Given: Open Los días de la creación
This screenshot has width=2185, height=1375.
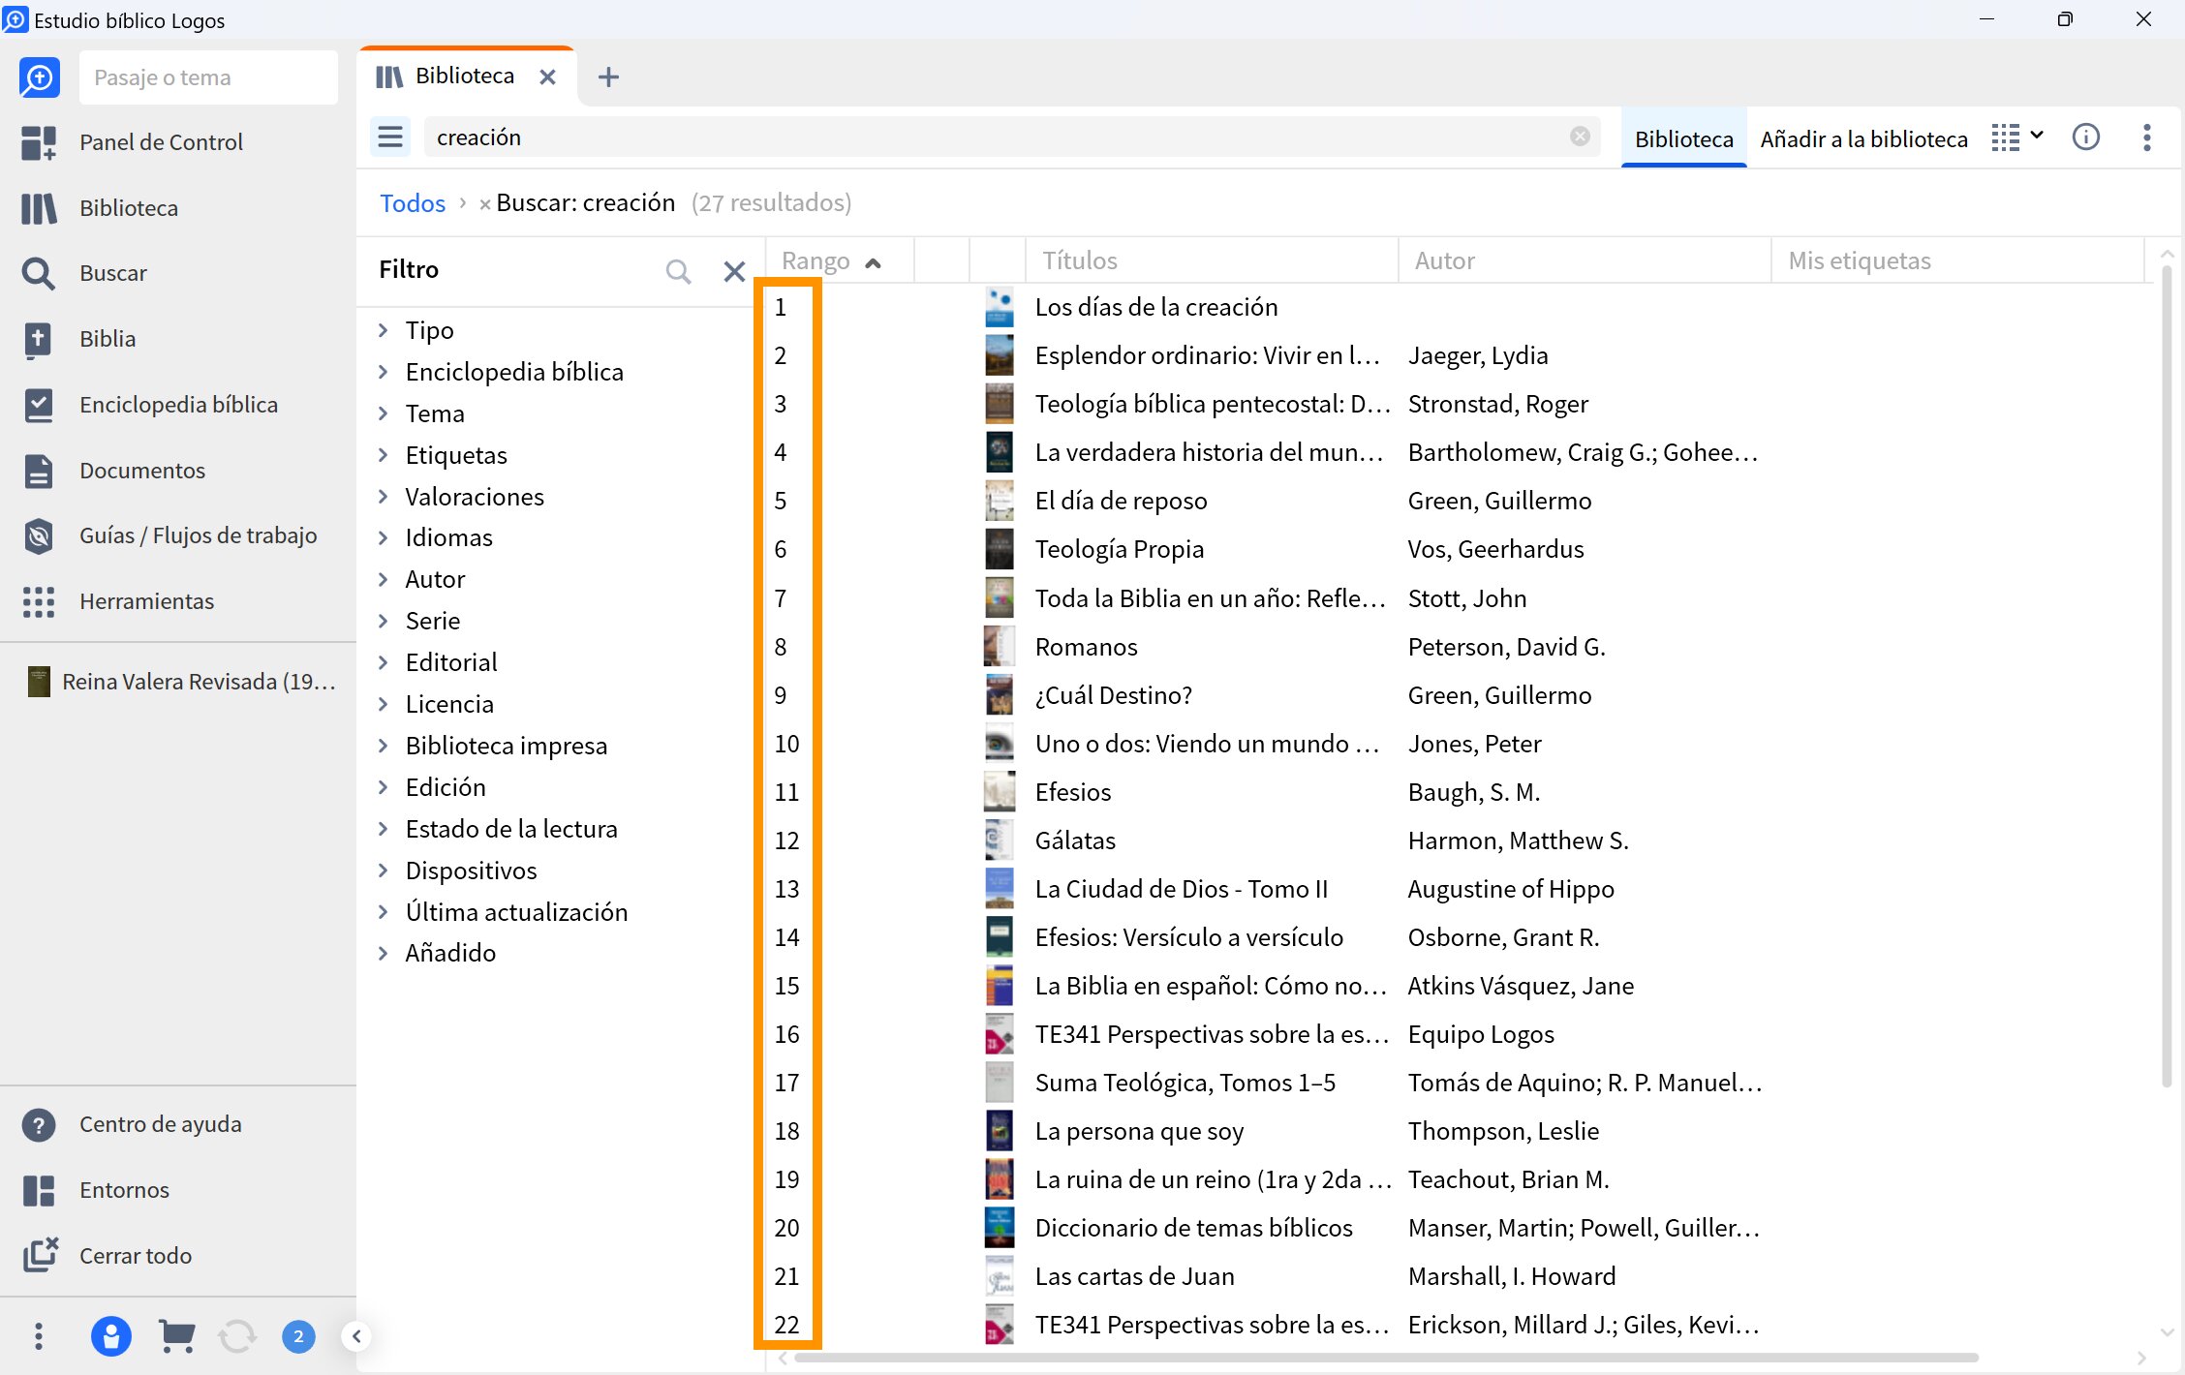Looking at the screenshot, I should pyautogui.click(x=1156, y=307).
